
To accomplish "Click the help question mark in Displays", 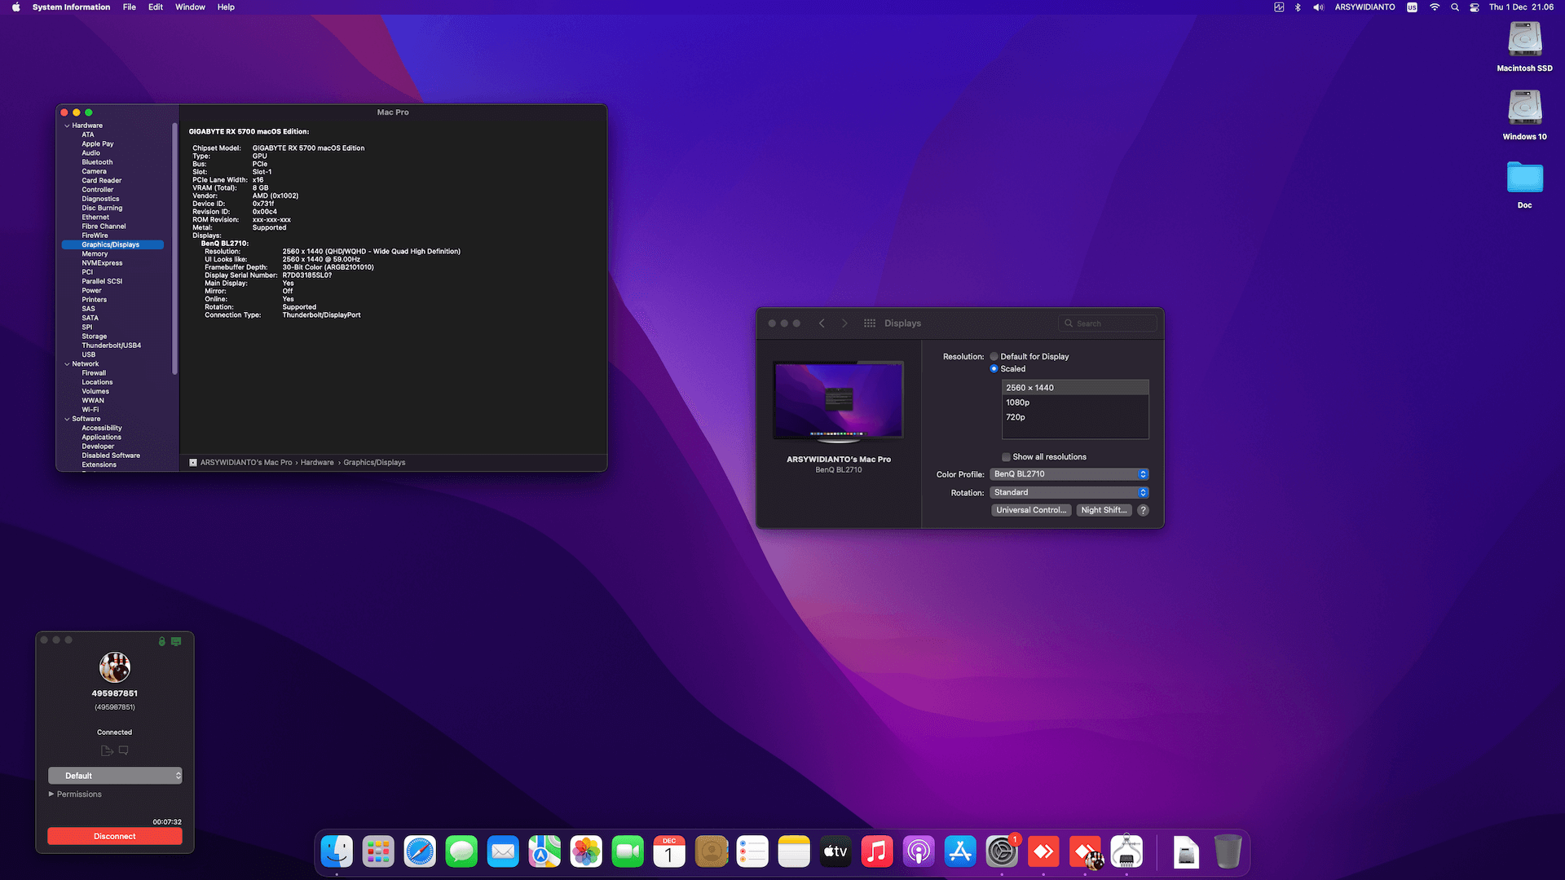I will click(1143, 511).
